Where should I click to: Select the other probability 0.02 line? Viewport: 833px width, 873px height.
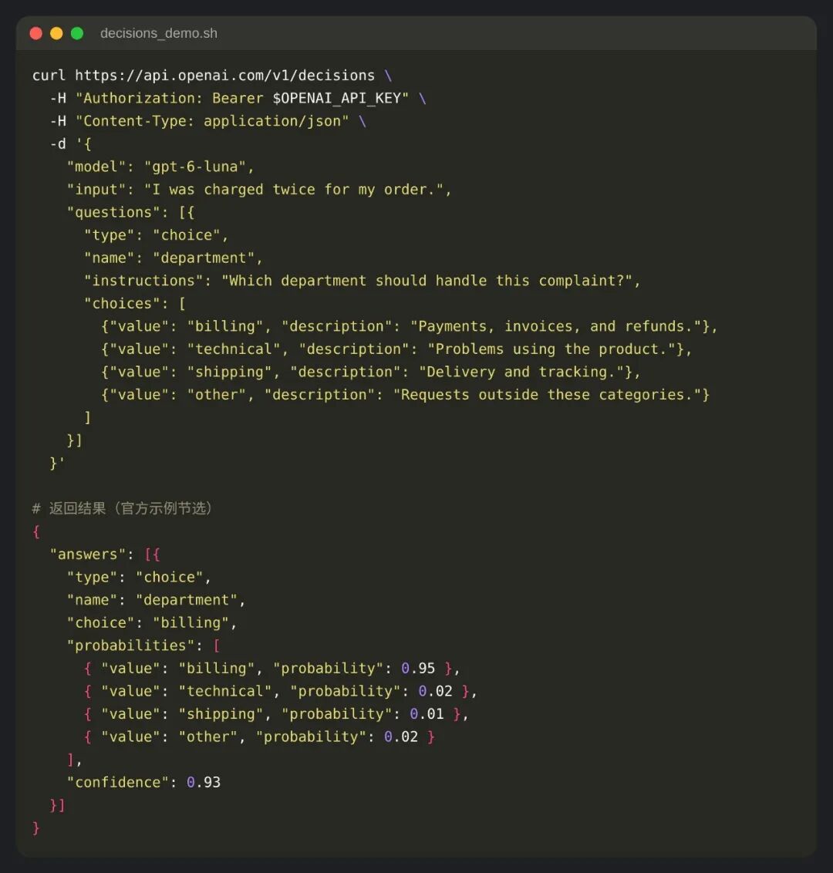[x=259, y=736]
